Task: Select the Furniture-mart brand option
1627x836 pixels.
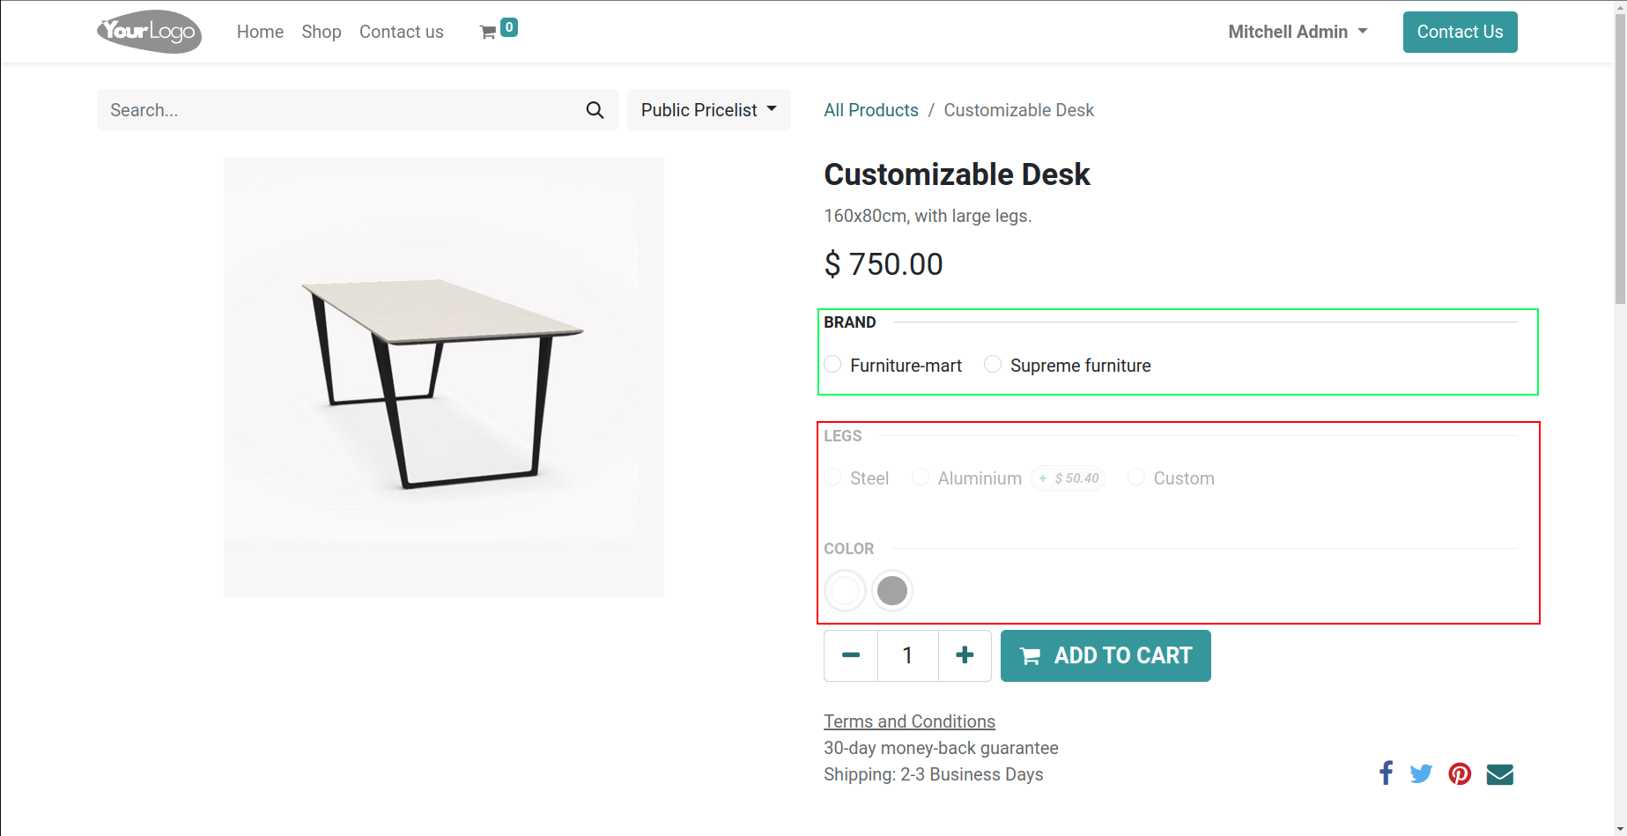Action: tap(833, 365)
